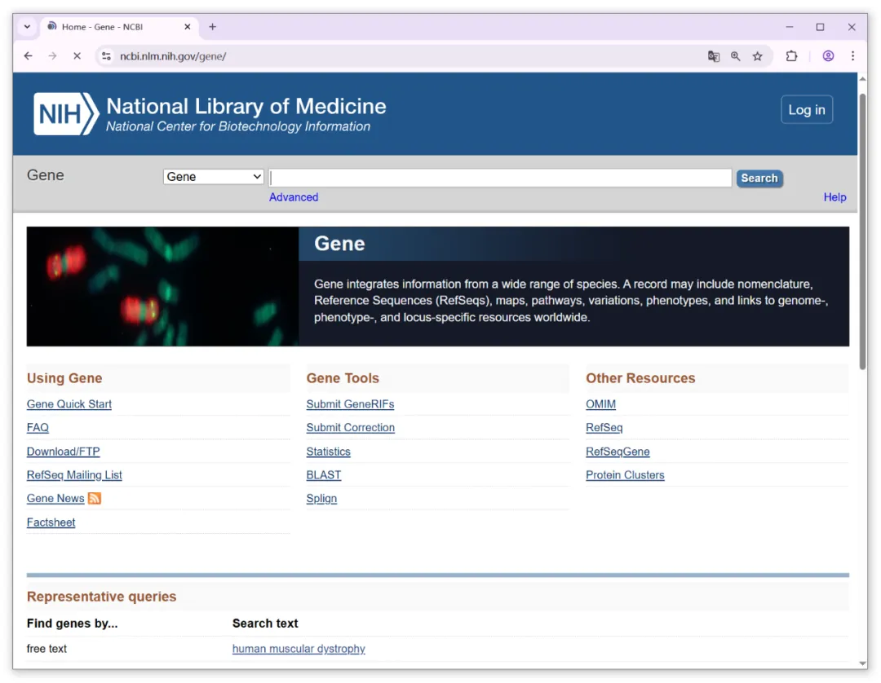Open the Chrome profile avatar
The image size is (881, 683).
click(828, 56)
